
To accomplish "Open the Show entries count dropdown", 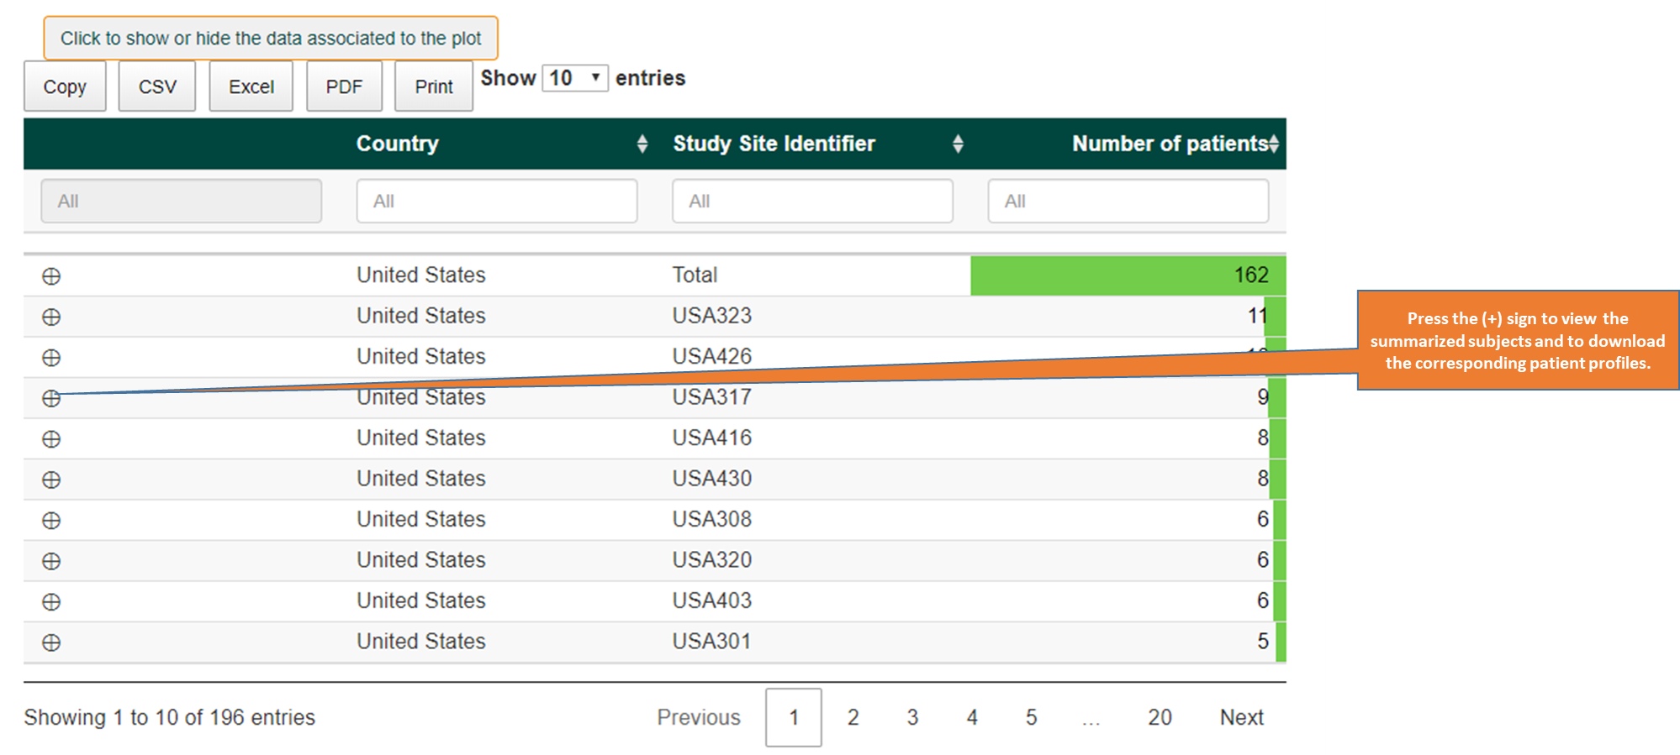I will (x=575, y=78).
